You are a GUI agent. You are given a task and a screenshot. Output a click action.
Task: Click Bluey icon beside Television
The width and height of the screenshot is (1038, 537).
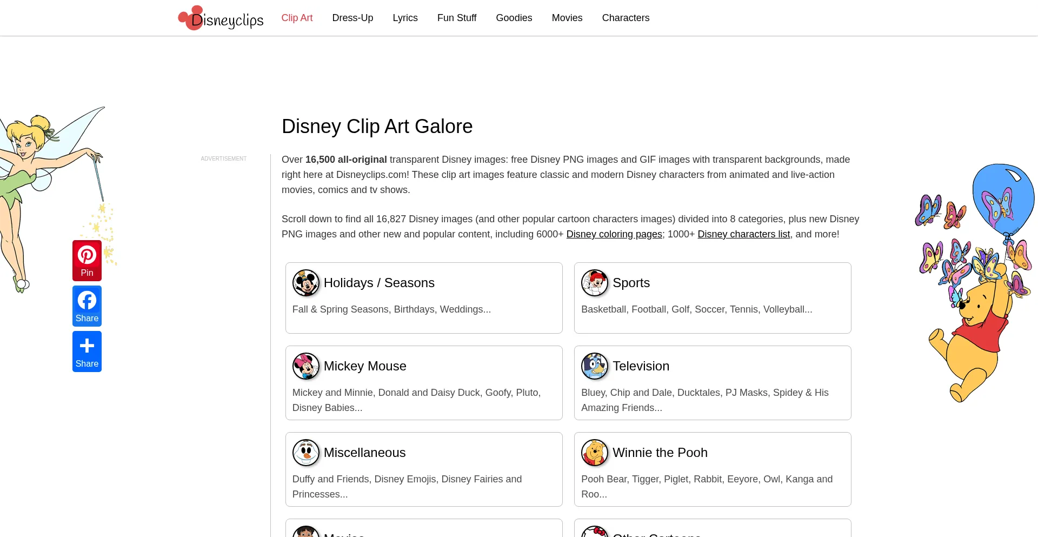point(595,366)
